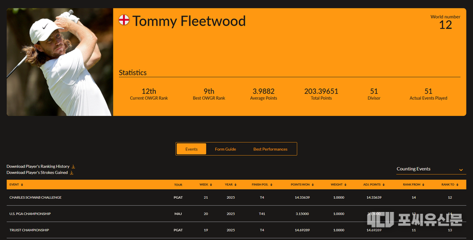Sort table by RANK FROM column arrows

click(x=423, y=184)
